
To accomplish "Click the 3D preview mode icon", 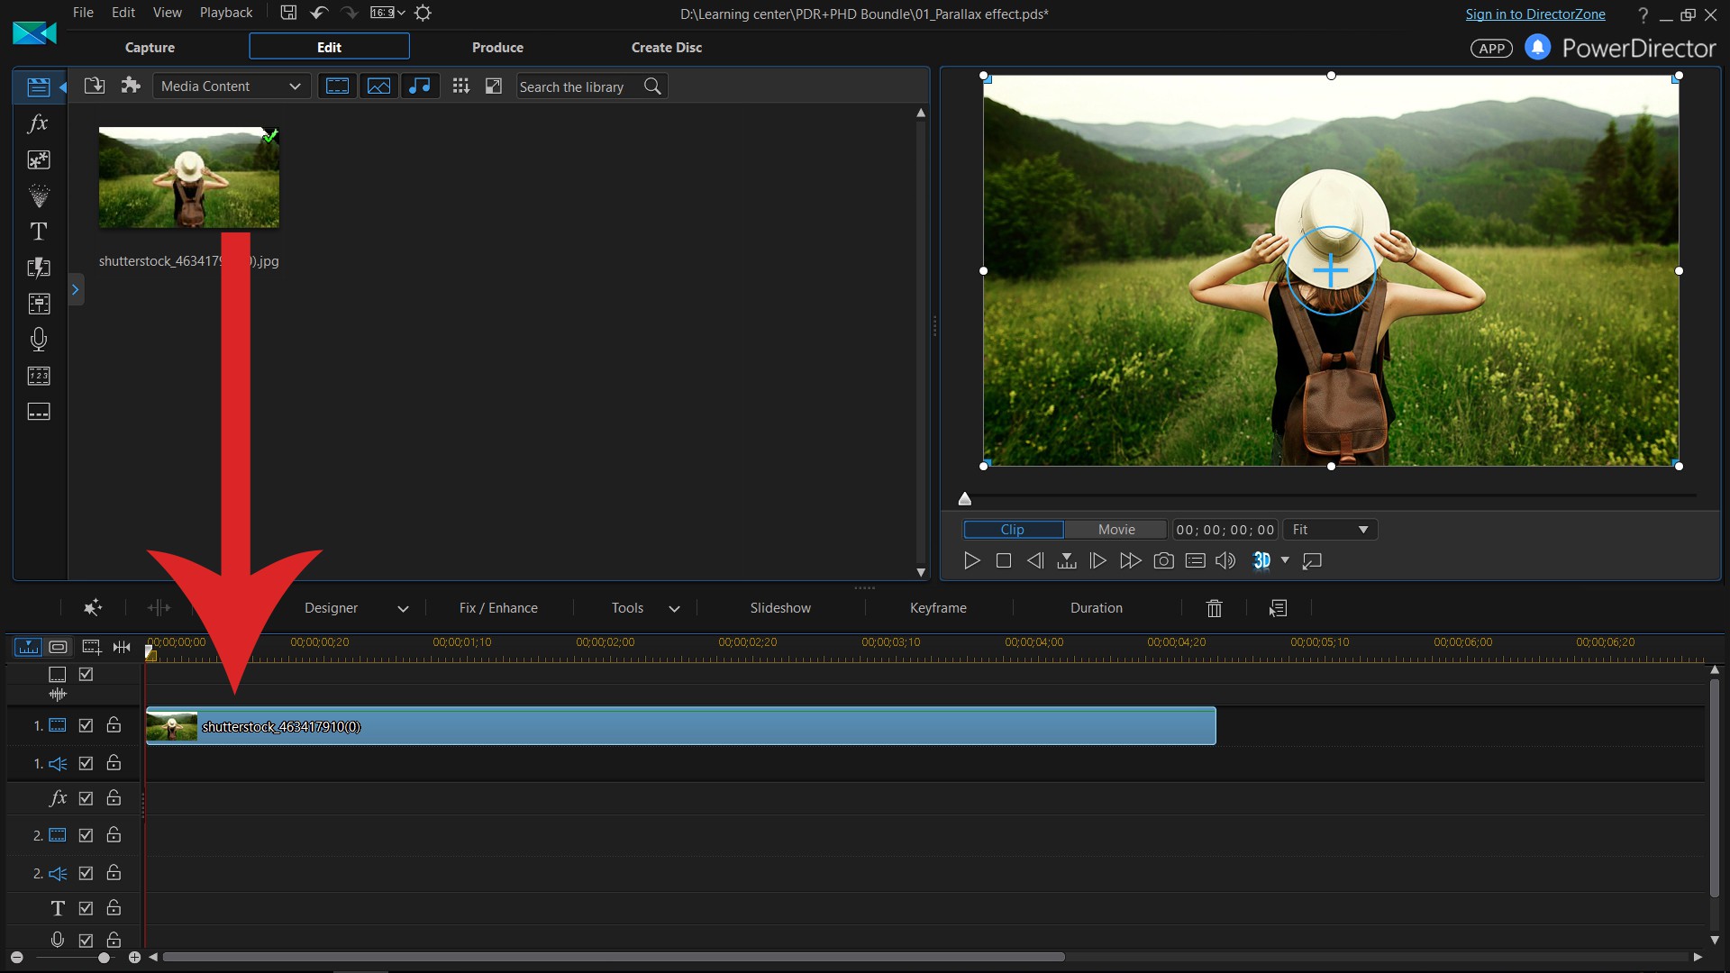I will click(x=1261, y=560).
